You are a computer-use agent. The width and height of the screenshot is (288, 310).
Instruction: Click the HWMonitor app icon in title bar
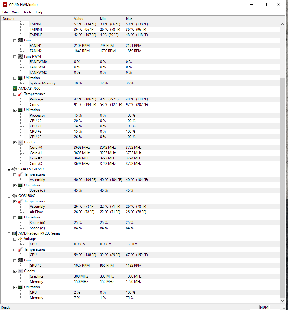[5, 4]
